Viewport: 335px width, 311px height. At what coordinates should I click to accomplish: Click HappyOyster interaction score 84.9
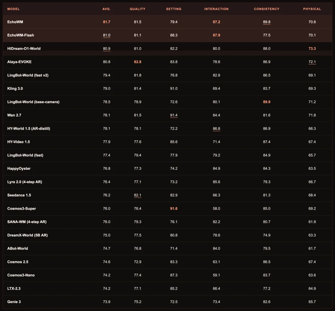(217, 169)
